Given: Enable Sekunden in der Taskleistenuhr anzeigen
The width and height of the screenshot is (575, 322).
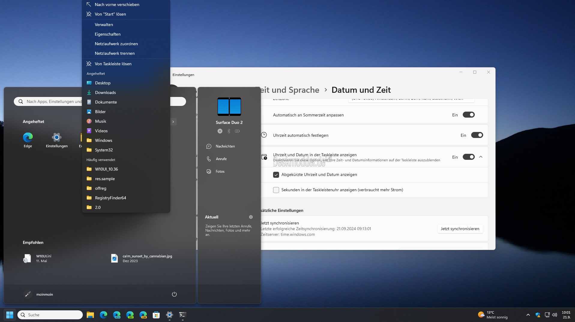Looking at the screenshot, I should coord(276,190).
